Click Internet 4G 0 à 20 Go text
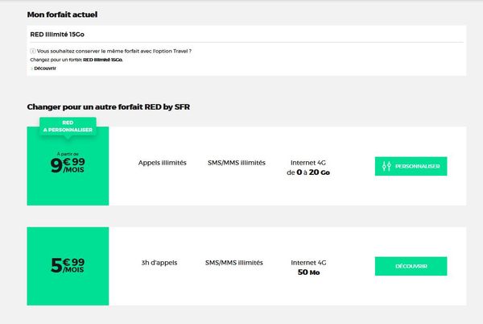This screenshot has width=483, height=324. click(x=307, y=167)
